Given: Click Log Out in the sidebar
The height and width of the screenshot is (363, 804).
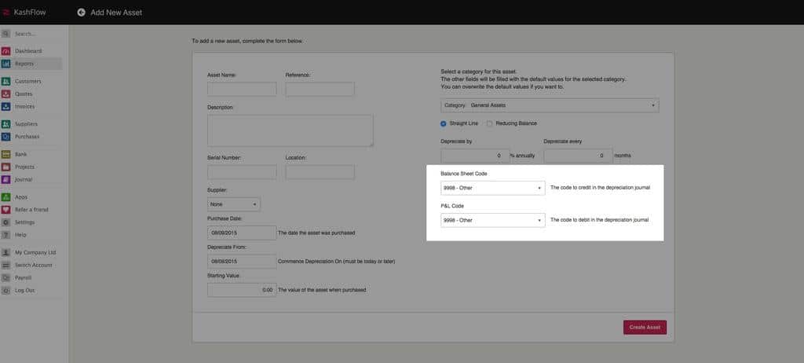Looking at the screenshot, I should coord(24,291).
